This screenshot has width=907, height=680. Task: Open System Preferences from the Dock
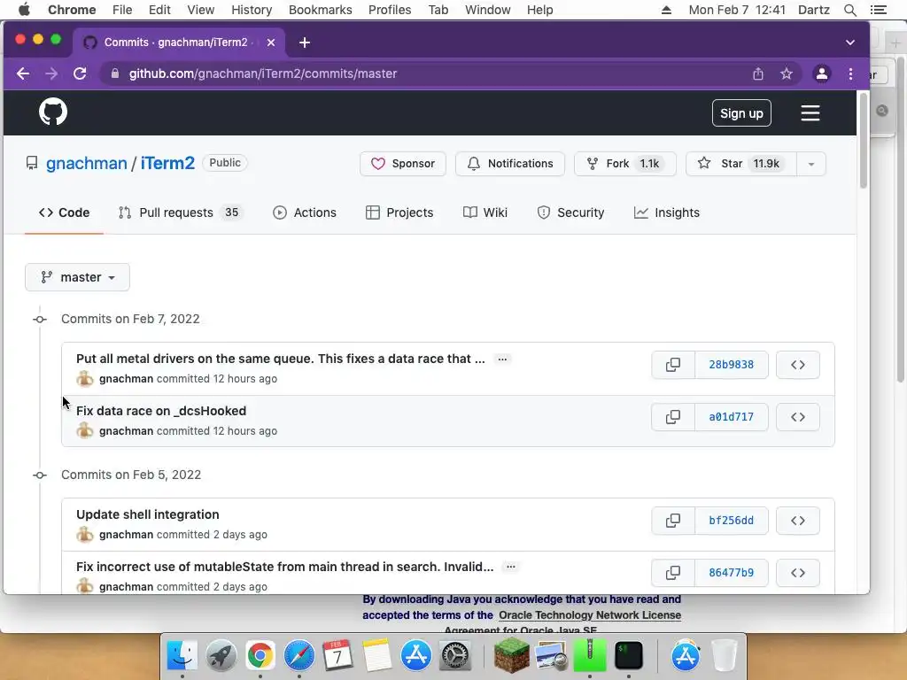(455, 655)
